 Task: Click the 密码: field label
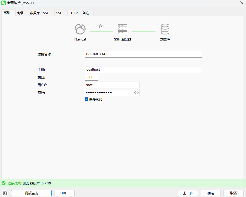[x=41, y=93]
